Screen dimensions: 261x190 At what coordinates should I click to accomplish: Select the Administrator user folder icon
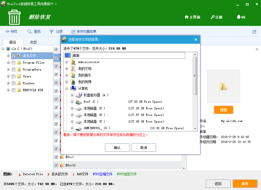[x=73, y=62]
